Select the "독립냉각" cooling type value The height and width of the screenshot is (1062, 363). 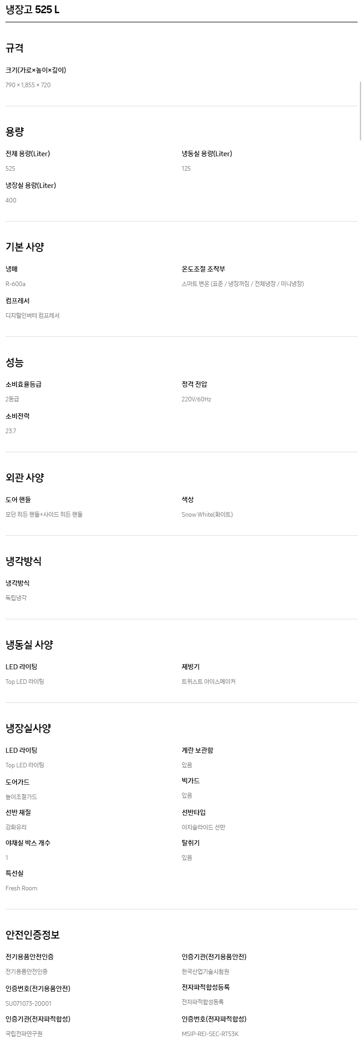click(x=16, y=598)
